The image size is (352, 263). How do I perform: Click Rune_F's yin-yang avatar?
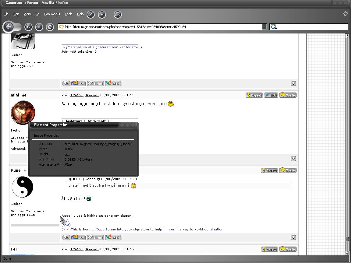(23, 187)
